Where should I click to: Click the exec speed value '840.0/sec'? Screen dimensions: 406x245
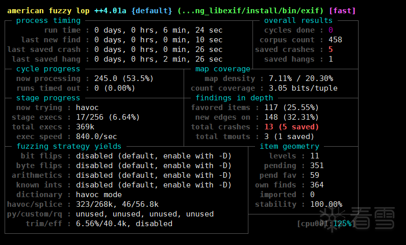[x=96, y=137]
